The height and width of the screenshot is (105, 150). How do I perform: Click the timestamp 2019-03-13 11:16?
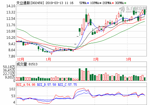59,3
